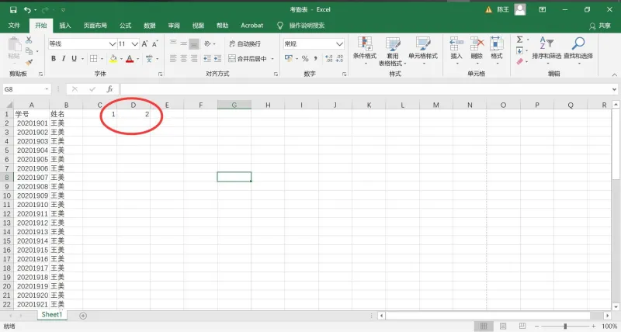Open the 字体 dialog launcher
Image resolution: width=621 pixels, height=332 pixels.
point(161,74)
